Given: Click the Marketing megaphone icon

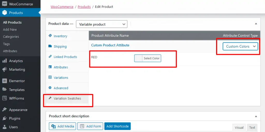Looking at the screenshot, I should 5,69.
